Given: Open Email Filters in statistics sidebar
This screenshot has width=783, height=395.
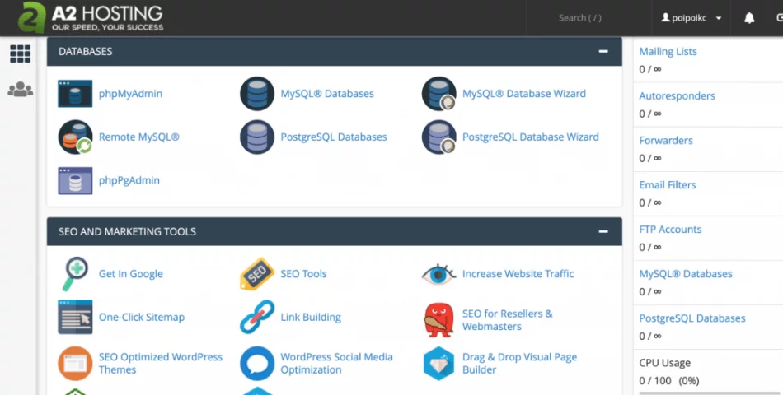Looking at the screenshot, I should click(x=668, y=184).
